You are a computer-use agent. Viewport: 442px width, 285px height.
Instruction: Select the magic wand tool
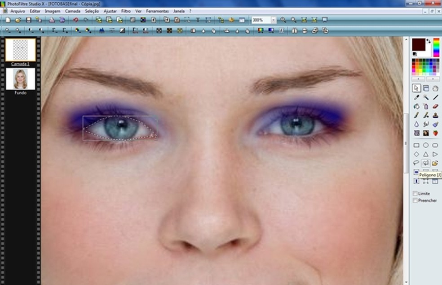click(x=426, y=97)
